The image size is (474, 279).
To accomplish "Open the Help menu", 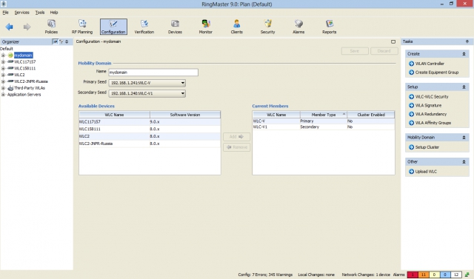I will (x=54, y=13).
